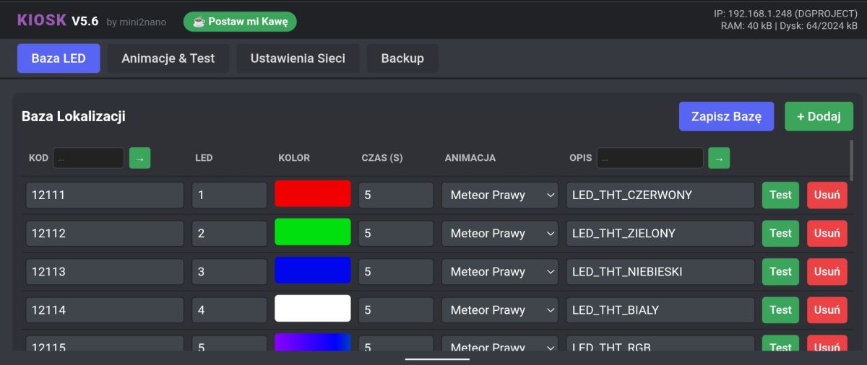Click the Postaw mi Kawę coffee button
The height and width of the screenshot is (365, 867).
[240, 22]
